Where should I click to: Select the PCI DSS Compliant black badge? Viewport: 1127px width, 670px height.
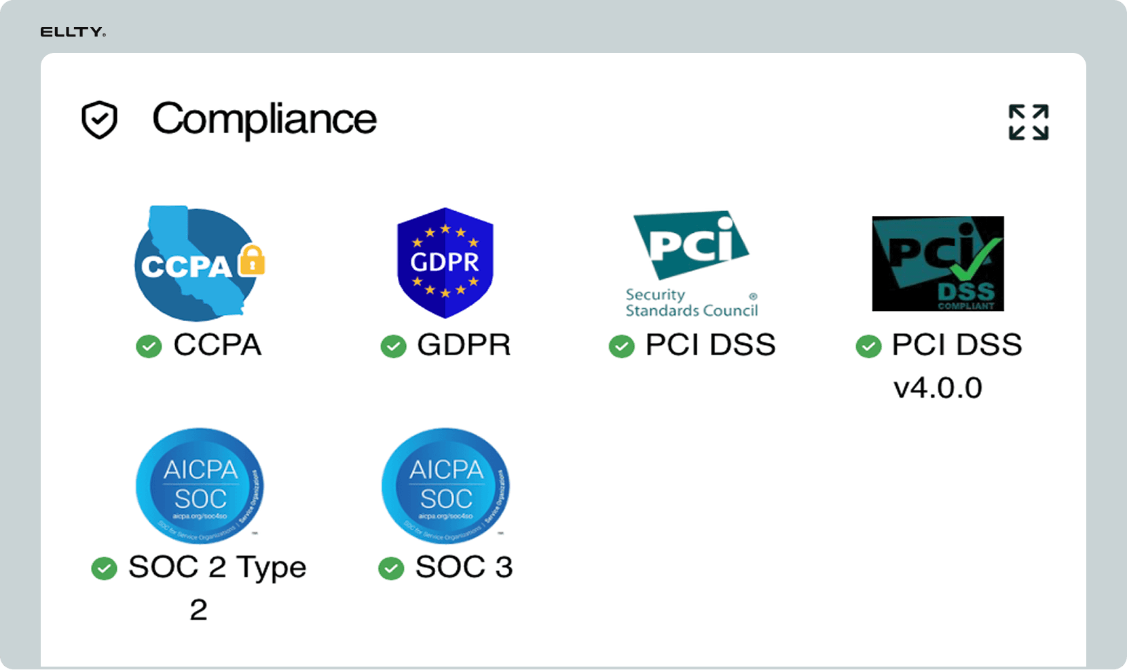[938, 263]
